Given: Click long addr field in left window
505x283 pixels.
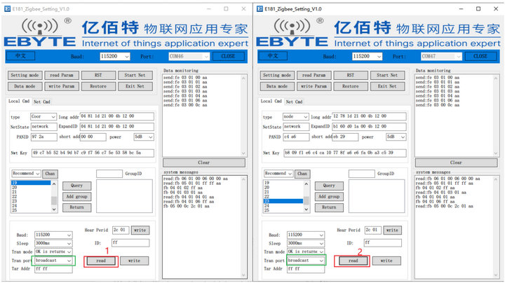Looking at the screenshot, I should (x=117, y=116).
